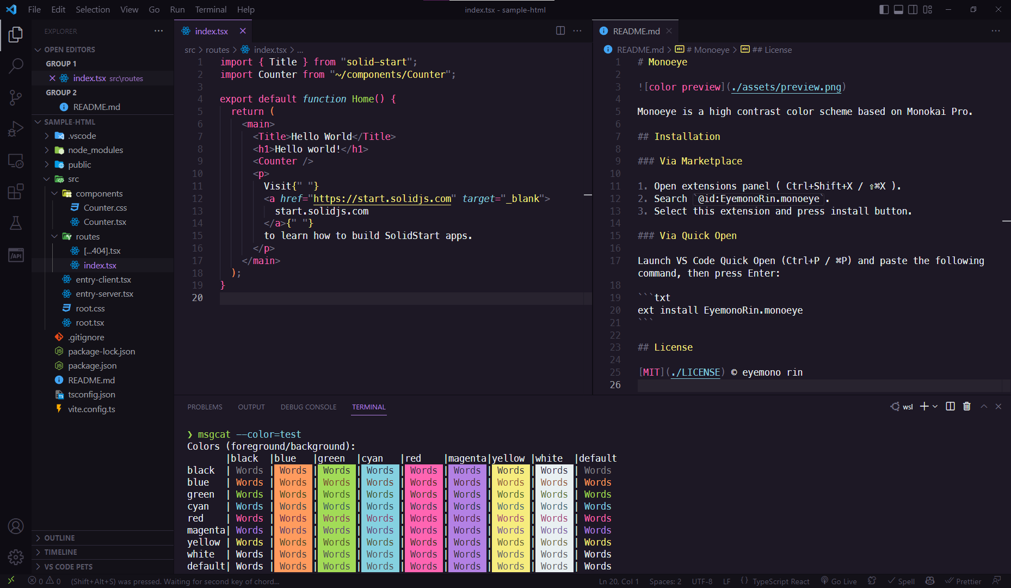Collapse the SAMPLE-HTML folder section
Image resolution: width=1011 pixels, height=588 pixels.
(103, 122)
